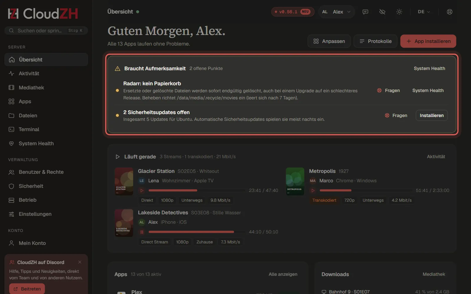
Task: Click the Beitreten Discord button
Action: click(27, 289)
